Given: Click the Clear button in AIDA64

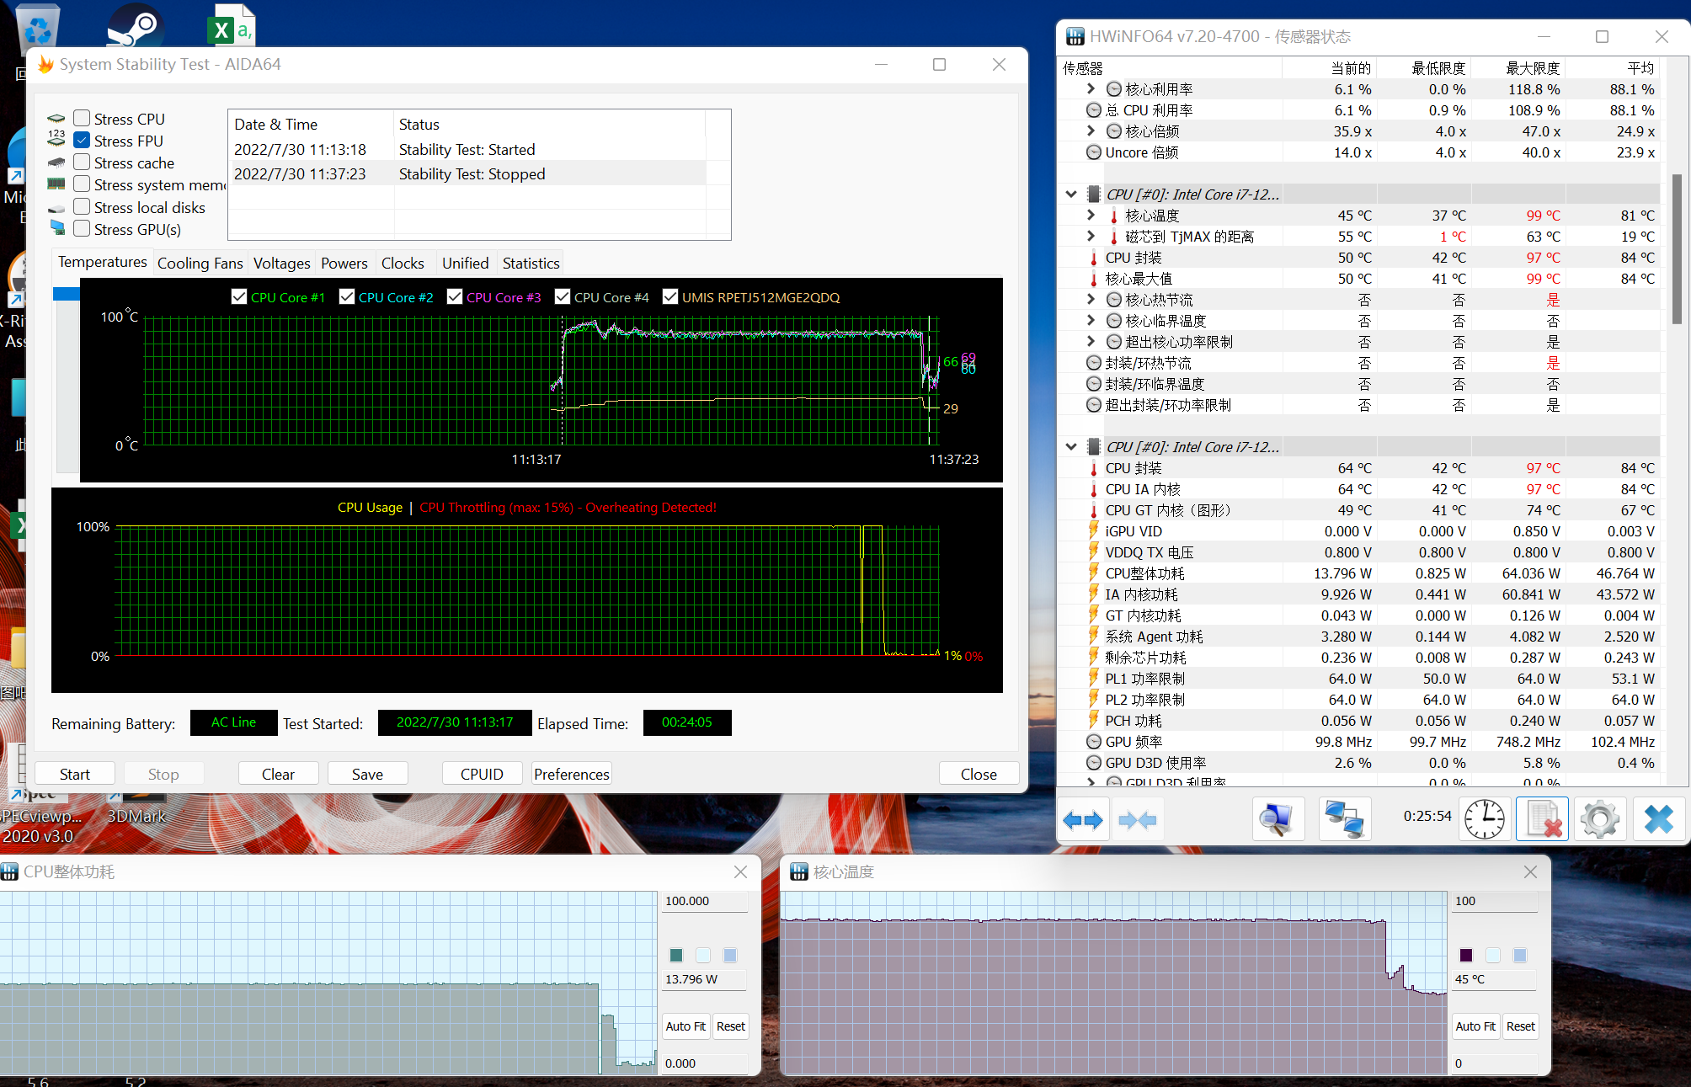Looking at the screenshot, I should point(278,774).
